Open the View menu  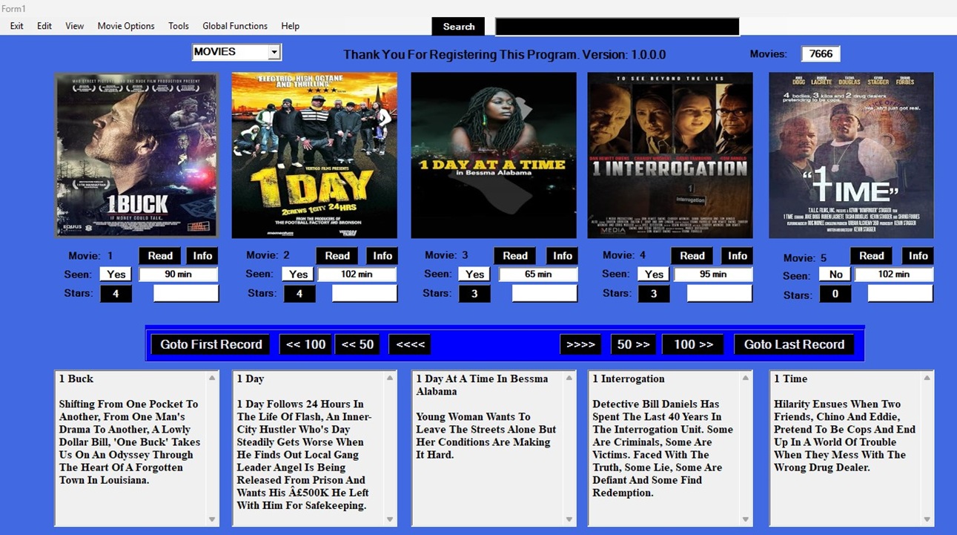[74, 26]
